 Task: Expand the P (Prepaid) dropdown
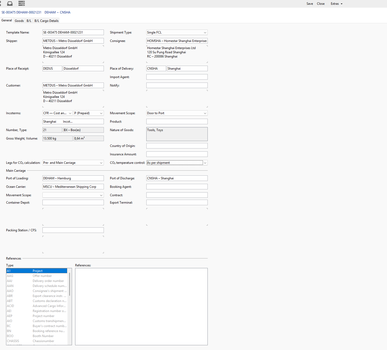point(101,113)
